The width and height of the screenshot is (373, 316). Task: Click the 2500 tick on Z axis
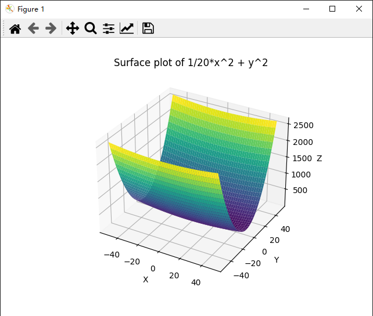point(303,125)
